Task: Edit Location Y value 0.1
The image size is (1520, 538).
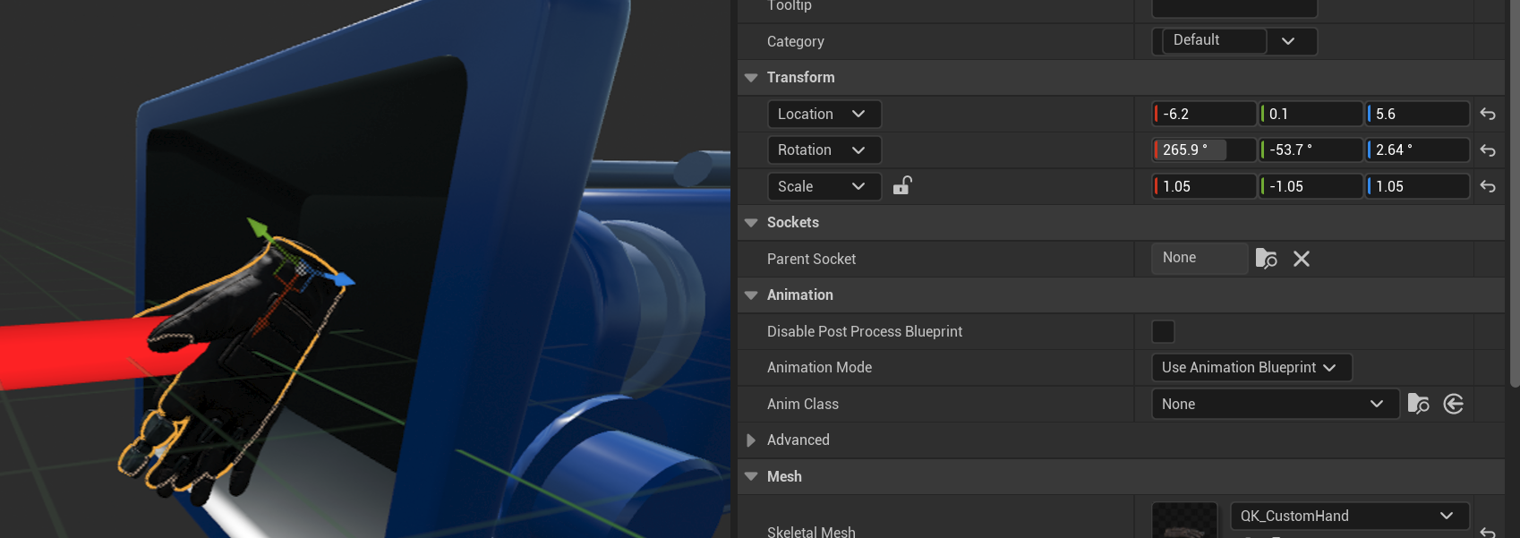Action: [x=1311, y=114]
